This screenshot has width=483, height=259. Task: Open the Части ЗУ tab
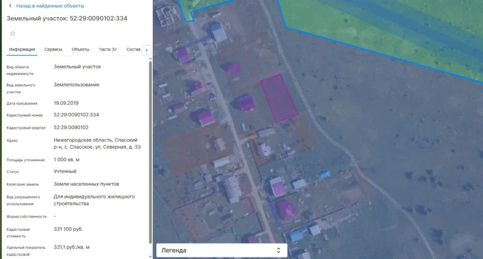click(108, 49)
